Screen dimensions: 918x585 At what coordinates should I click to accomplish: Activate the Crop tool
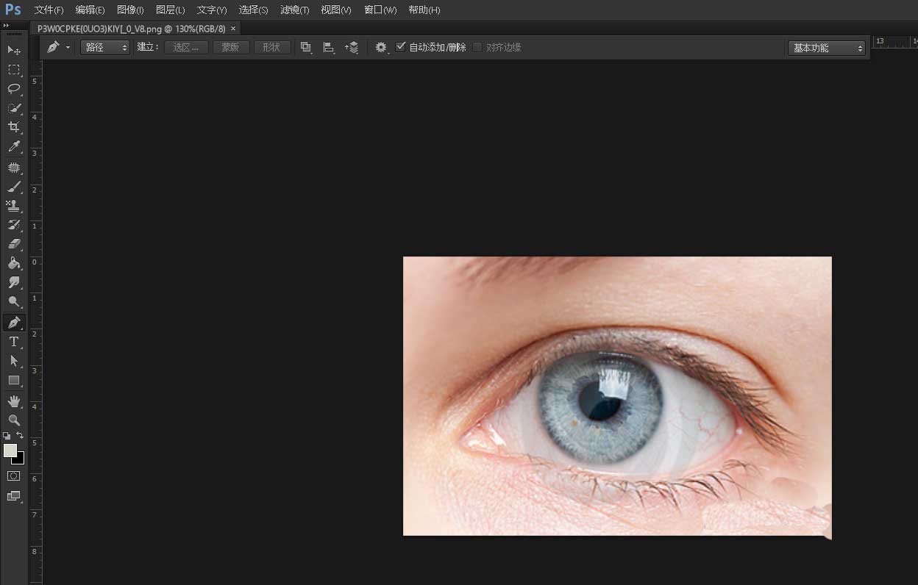13,127
